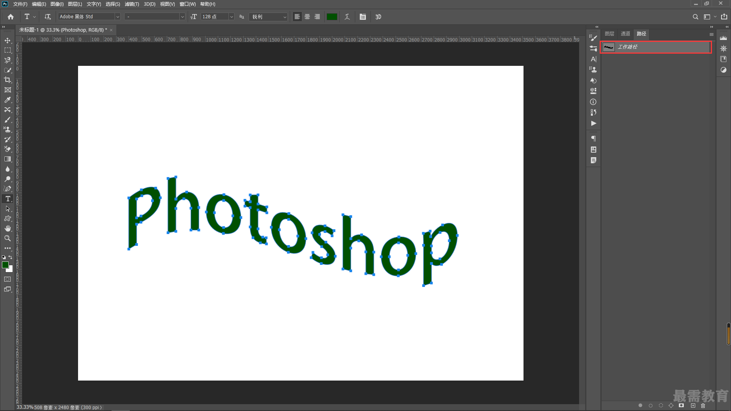Image resolution: width=731 pixels, height=411 pixels.
Task: Switch to the 通道 panel tab
Action: pyautogui.click(x=626, y=34)
